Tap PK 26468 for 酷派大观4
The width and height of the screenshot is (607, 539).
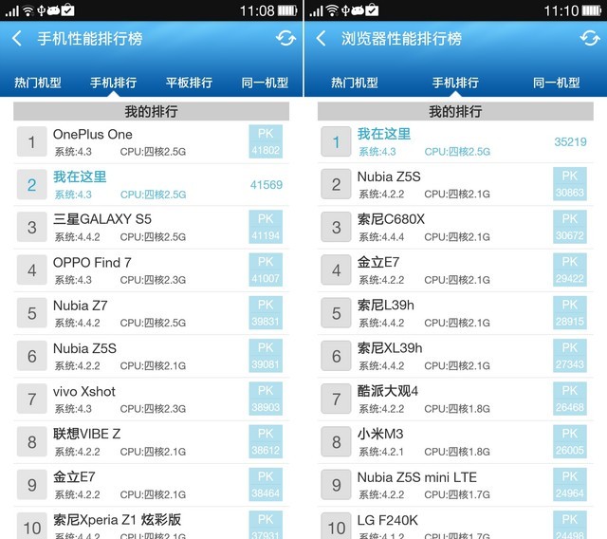point(570,399)
